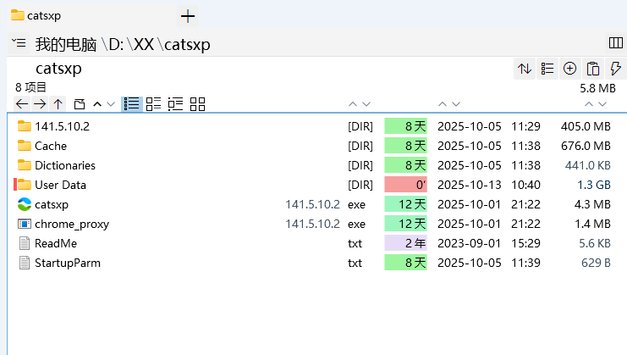The image size is (627, 355).
Task: Open the catsxp browser executable icon
Action: tap(25, 204)
